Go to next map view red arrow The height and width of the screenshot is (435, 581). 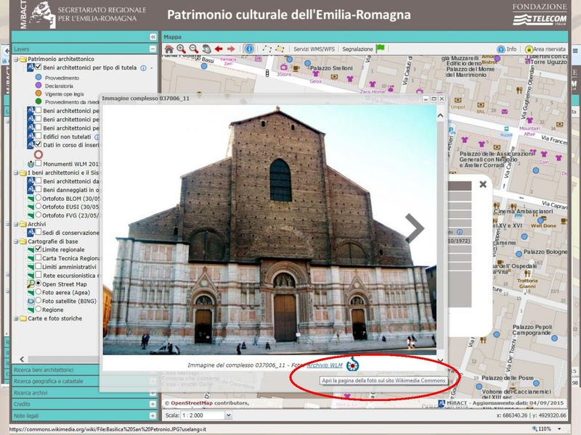coord(230,49)
